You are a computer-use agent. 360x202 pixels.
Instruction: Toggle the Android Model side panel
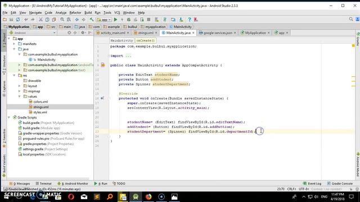pos(358,164)
